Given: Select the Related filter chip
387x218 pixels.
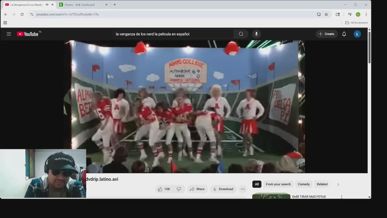Looking at the screenshot, I should tap(322, 184).
